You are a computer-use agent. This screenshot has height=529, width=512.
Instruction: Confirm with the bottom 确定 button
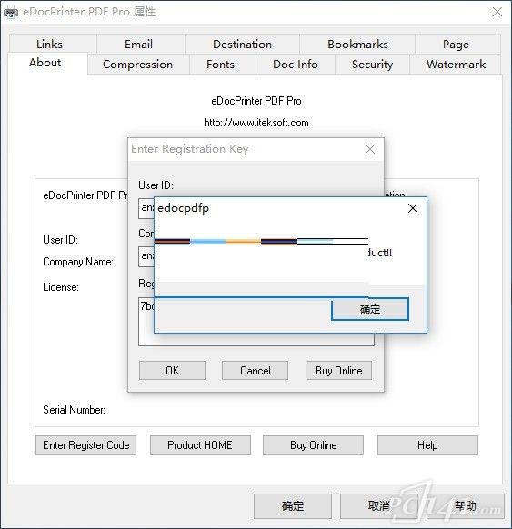click(x=293, y=506)
